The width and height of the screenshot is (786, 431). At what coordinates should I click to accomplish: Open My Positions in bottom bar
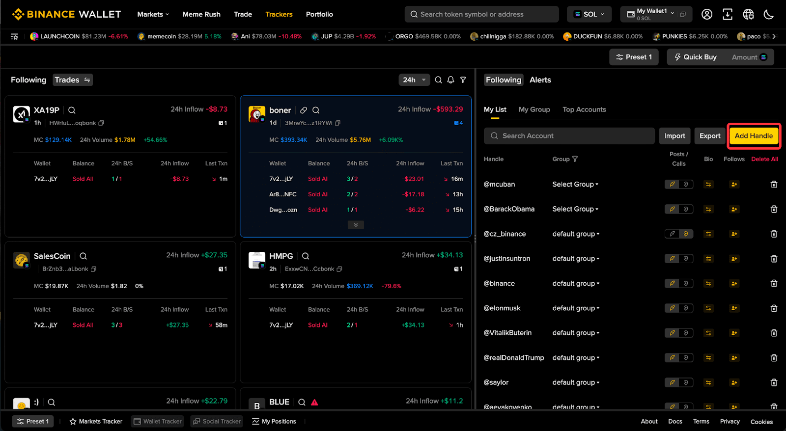tap(274, 421)
